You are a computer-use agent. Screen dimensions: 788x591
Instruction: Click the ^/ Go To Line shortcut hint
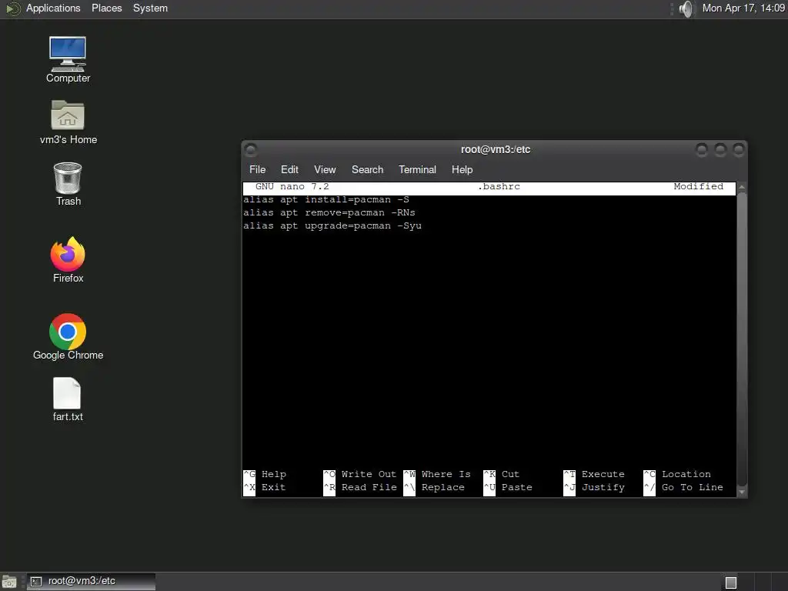point(683,487)
